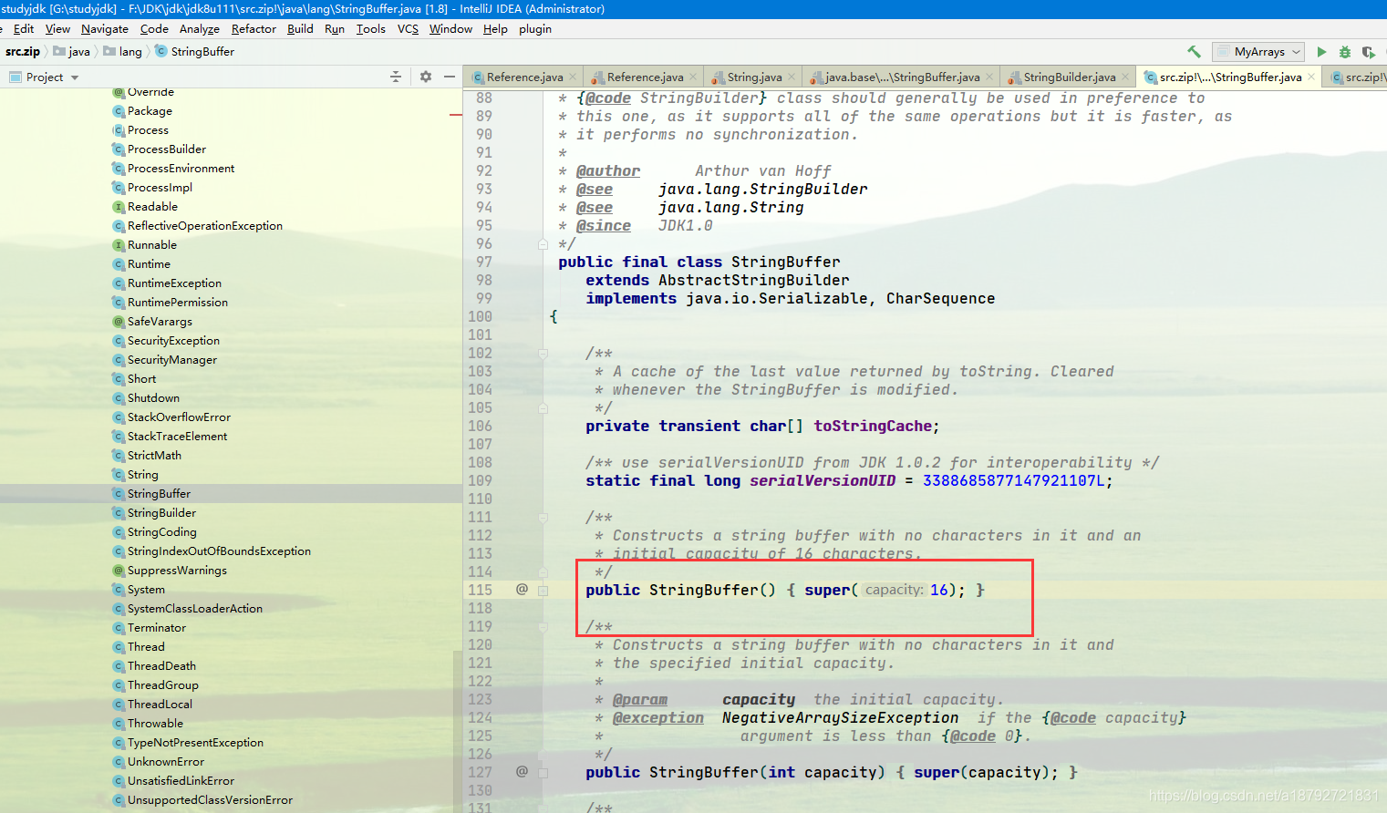Run the MyArrays configuration with play icon

(1321, 52)
